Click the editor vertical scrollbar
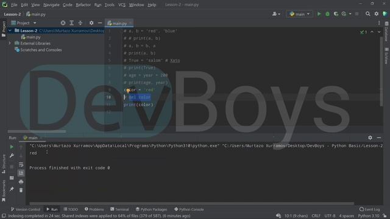Image resolution: width=390 pixels, height=219 pixels. 381,72
